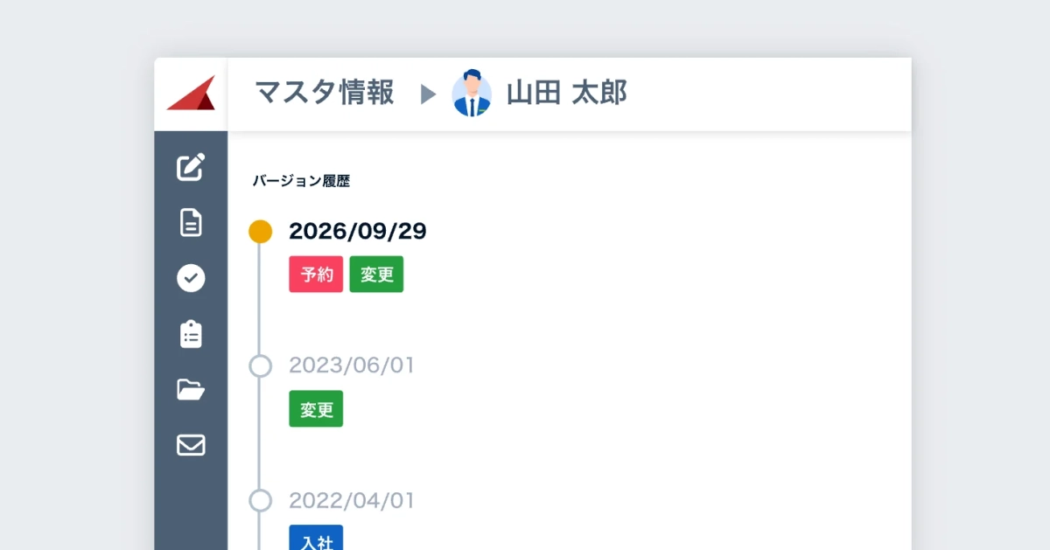Select the 2022/04/01 timeline circle
Screen dimensions: 1050x550
pyautogui.click(x=260, y=501)
